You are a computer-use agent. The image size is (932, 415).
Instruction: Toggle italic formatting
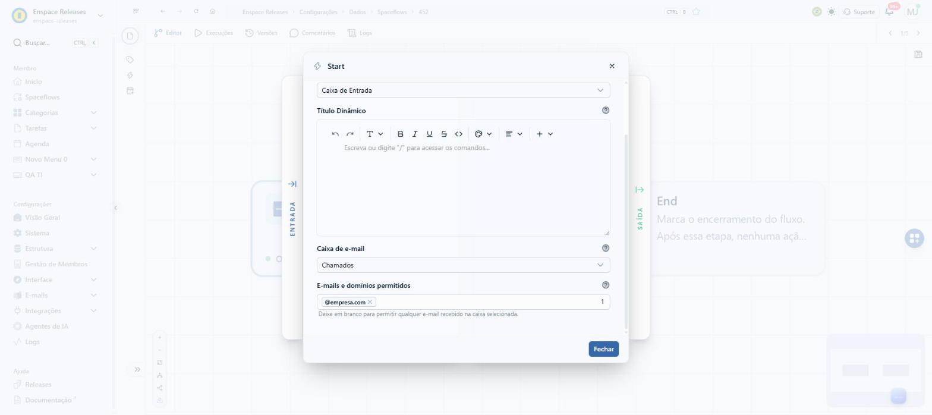(x=415, y=134)
